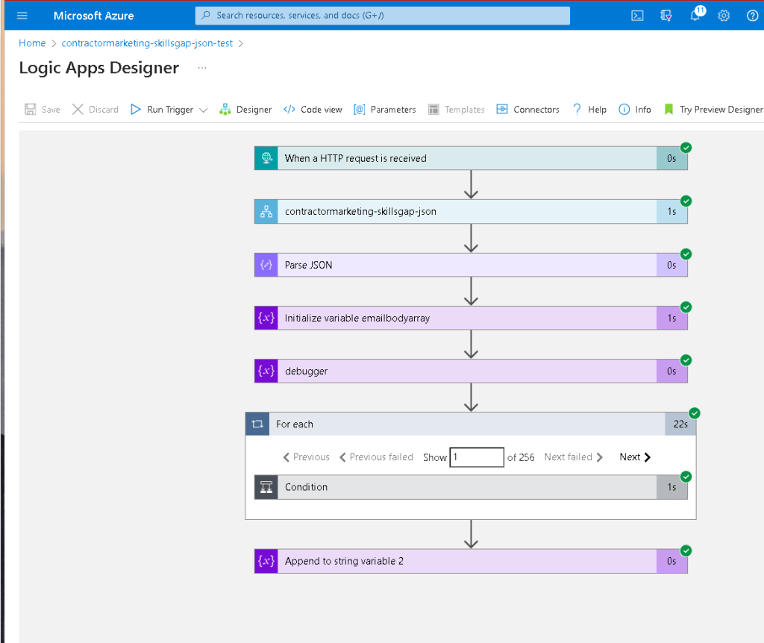Open the Azure portal hamburger menu

22,16
